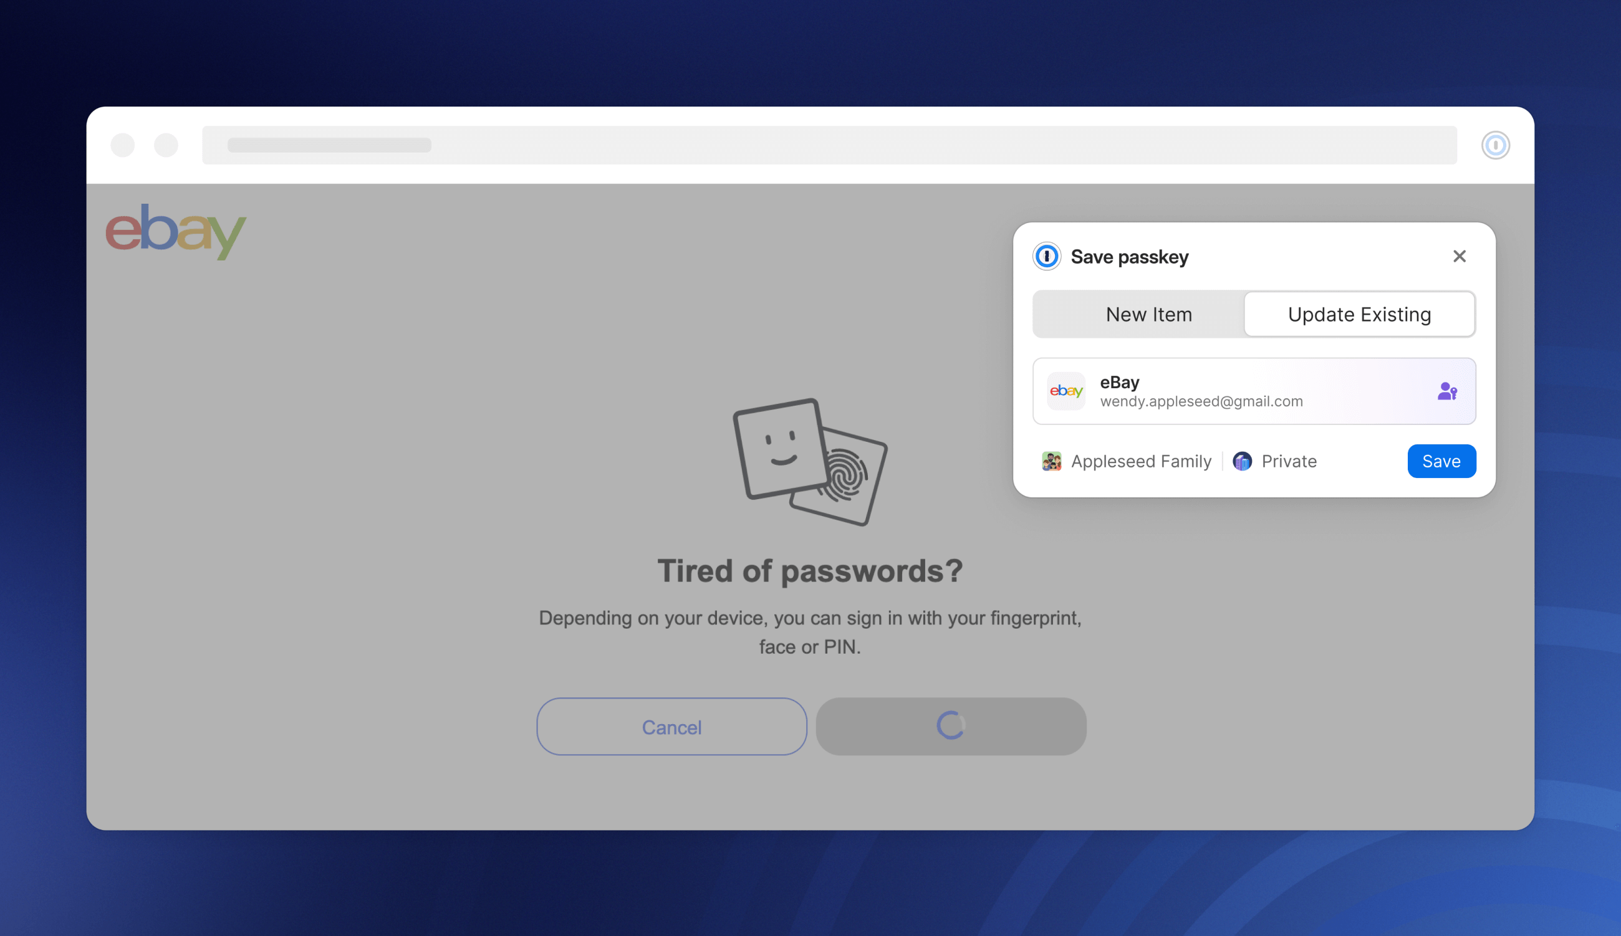Select Private vault option
The height and width of the screenshot is (936, 1621).
[x=1276, y=460]
